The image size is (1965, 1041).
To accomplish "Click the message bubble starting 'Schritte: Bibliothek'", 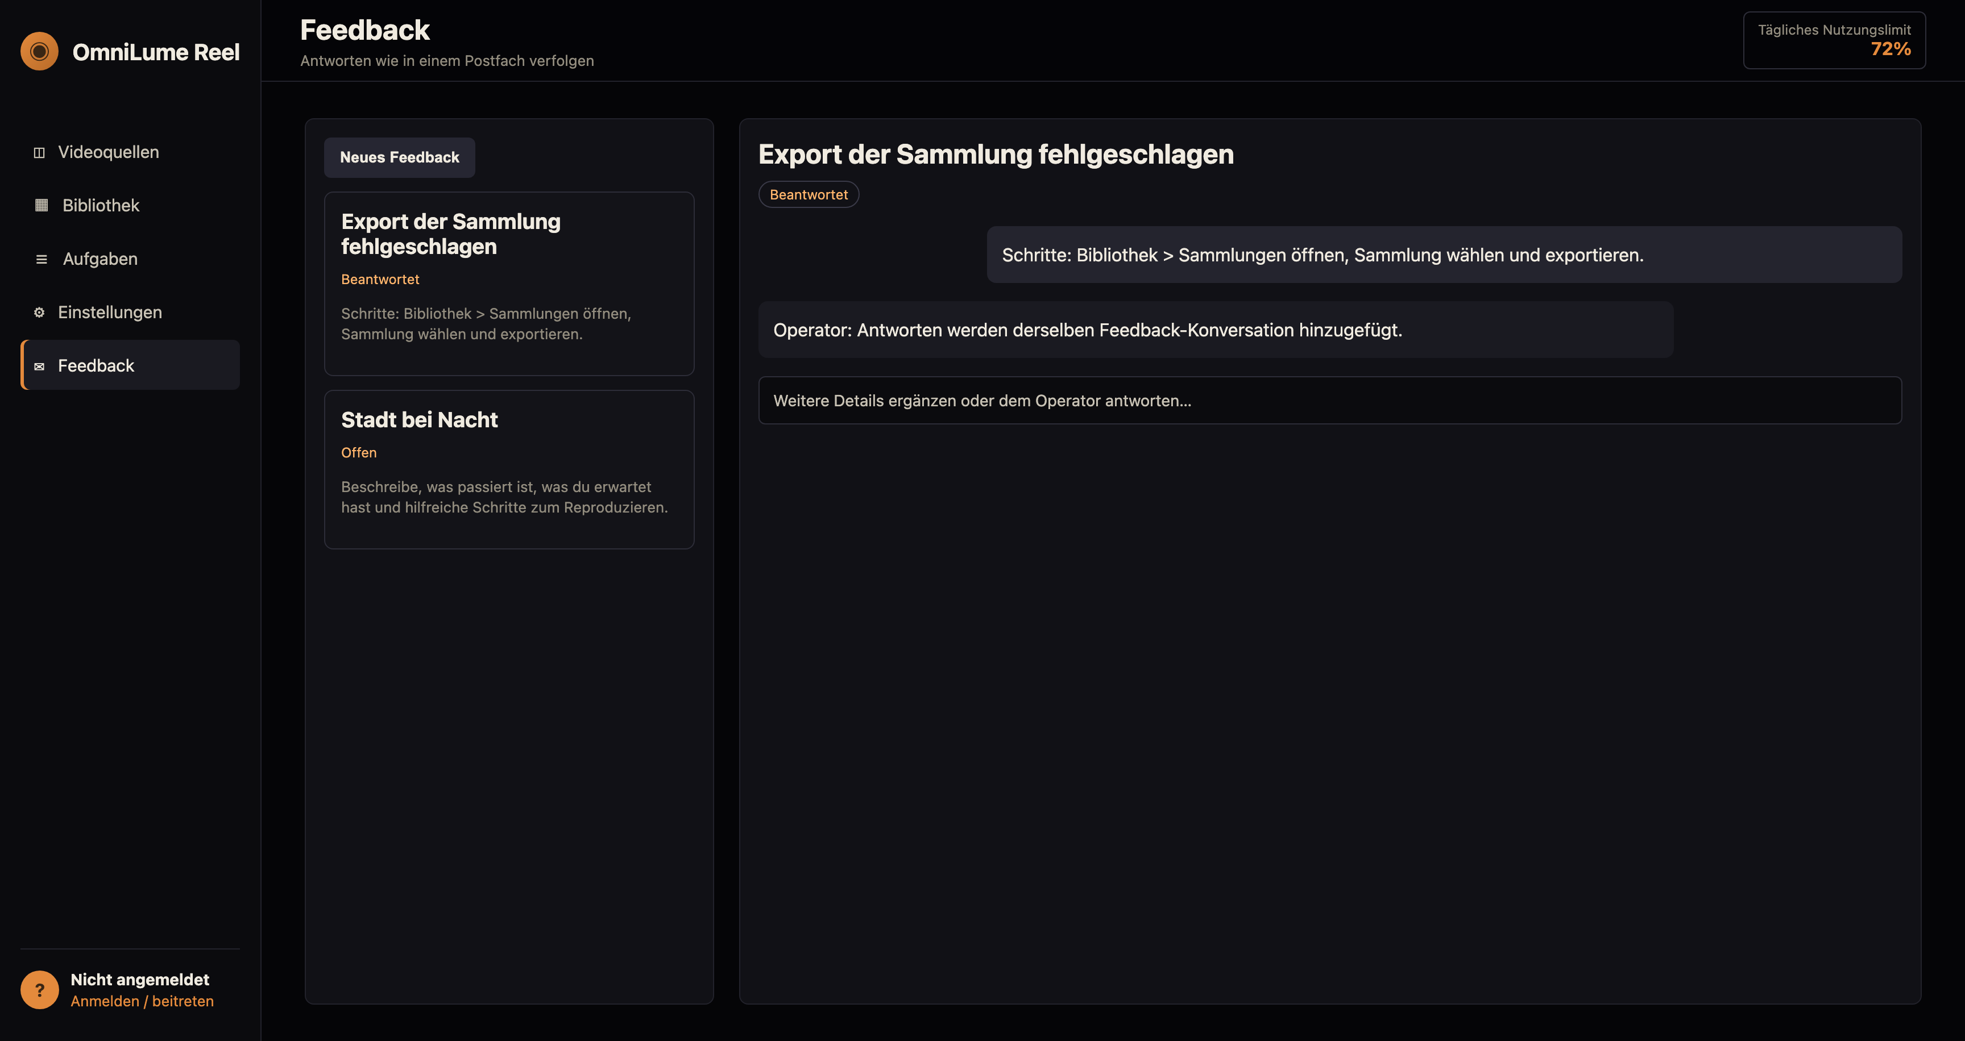I will click(1444, 255).
